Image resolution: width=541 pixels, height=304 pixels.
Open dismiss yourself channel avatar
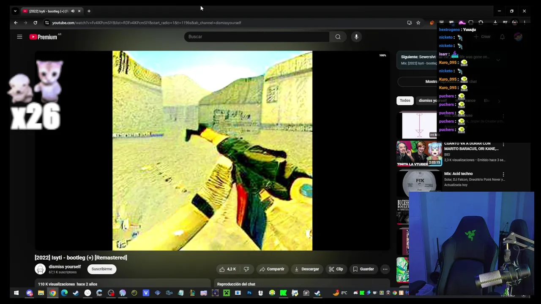point(40,269)
